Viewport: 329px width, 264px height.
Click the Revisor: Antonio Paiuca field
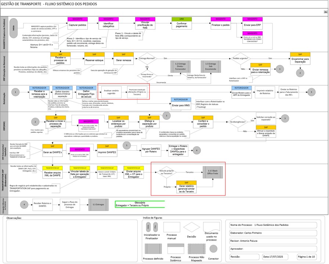[x=273, y=241]
